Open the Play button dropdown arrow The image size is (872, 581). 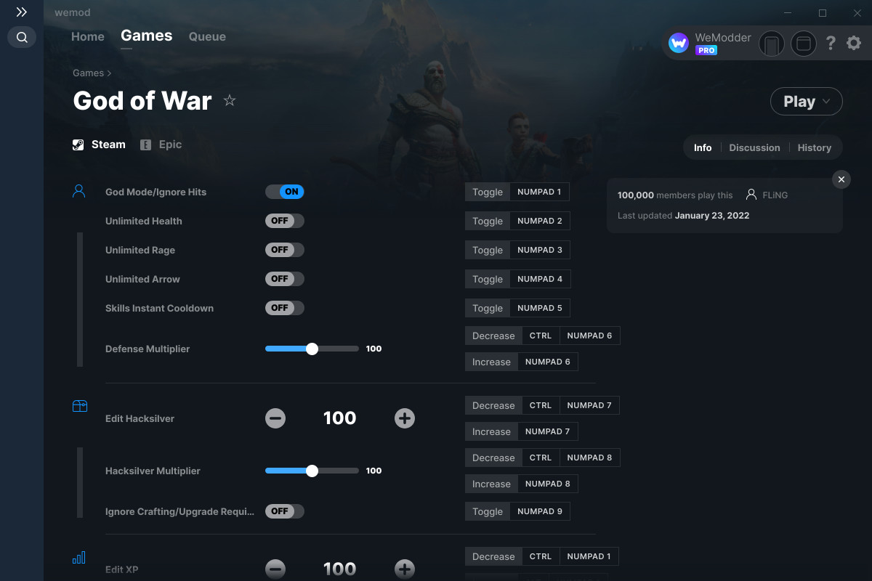tap(827, 102)
